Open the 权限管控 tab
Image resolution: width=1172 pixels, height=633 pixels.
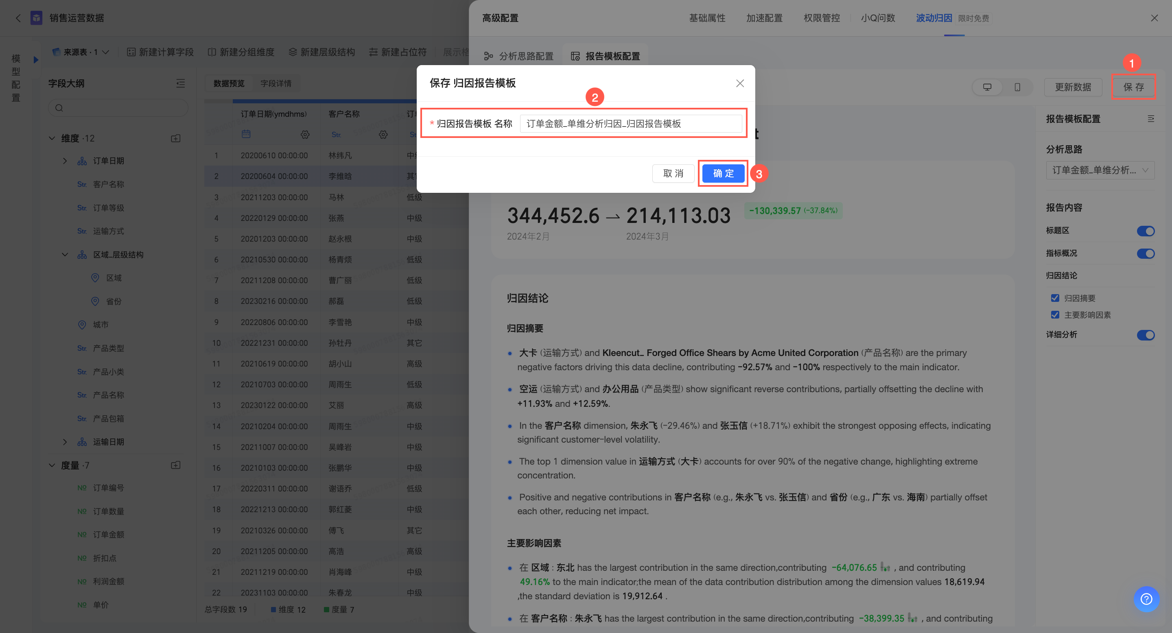point(821,18)
